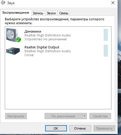This screenshot has width=121, height=135.
Task: Close the Звук dialog window
Action: (113, 3)
